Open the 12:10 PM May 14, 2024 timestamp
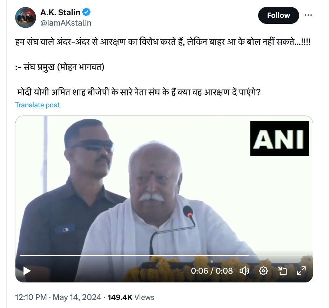 58,297
